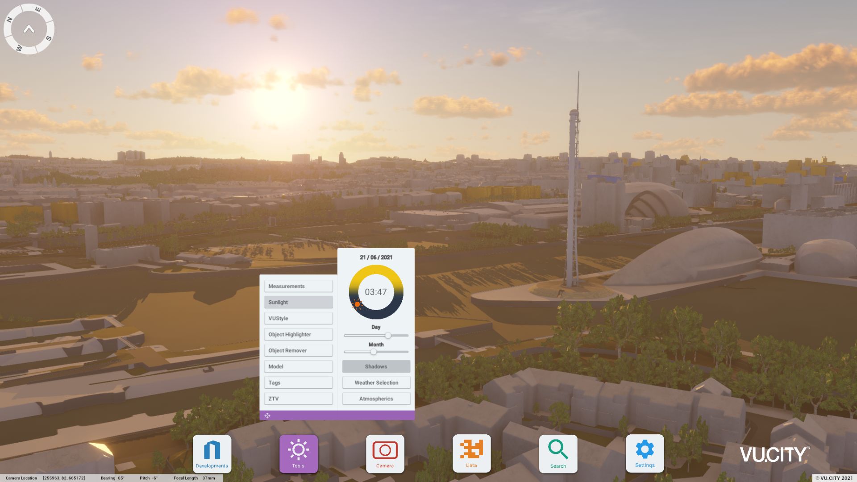Screen dimensions: 857x482
Task: Click the orange sun marker on dial
Action: coord(357,304)
